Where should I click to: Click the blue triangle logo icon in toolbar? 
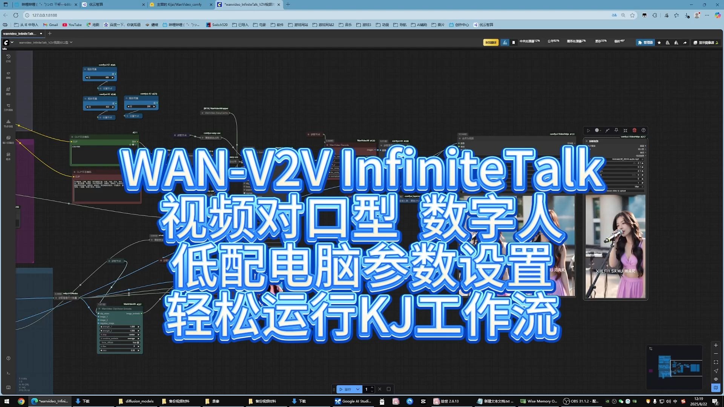pyautogui.click(x=505, y=43)
